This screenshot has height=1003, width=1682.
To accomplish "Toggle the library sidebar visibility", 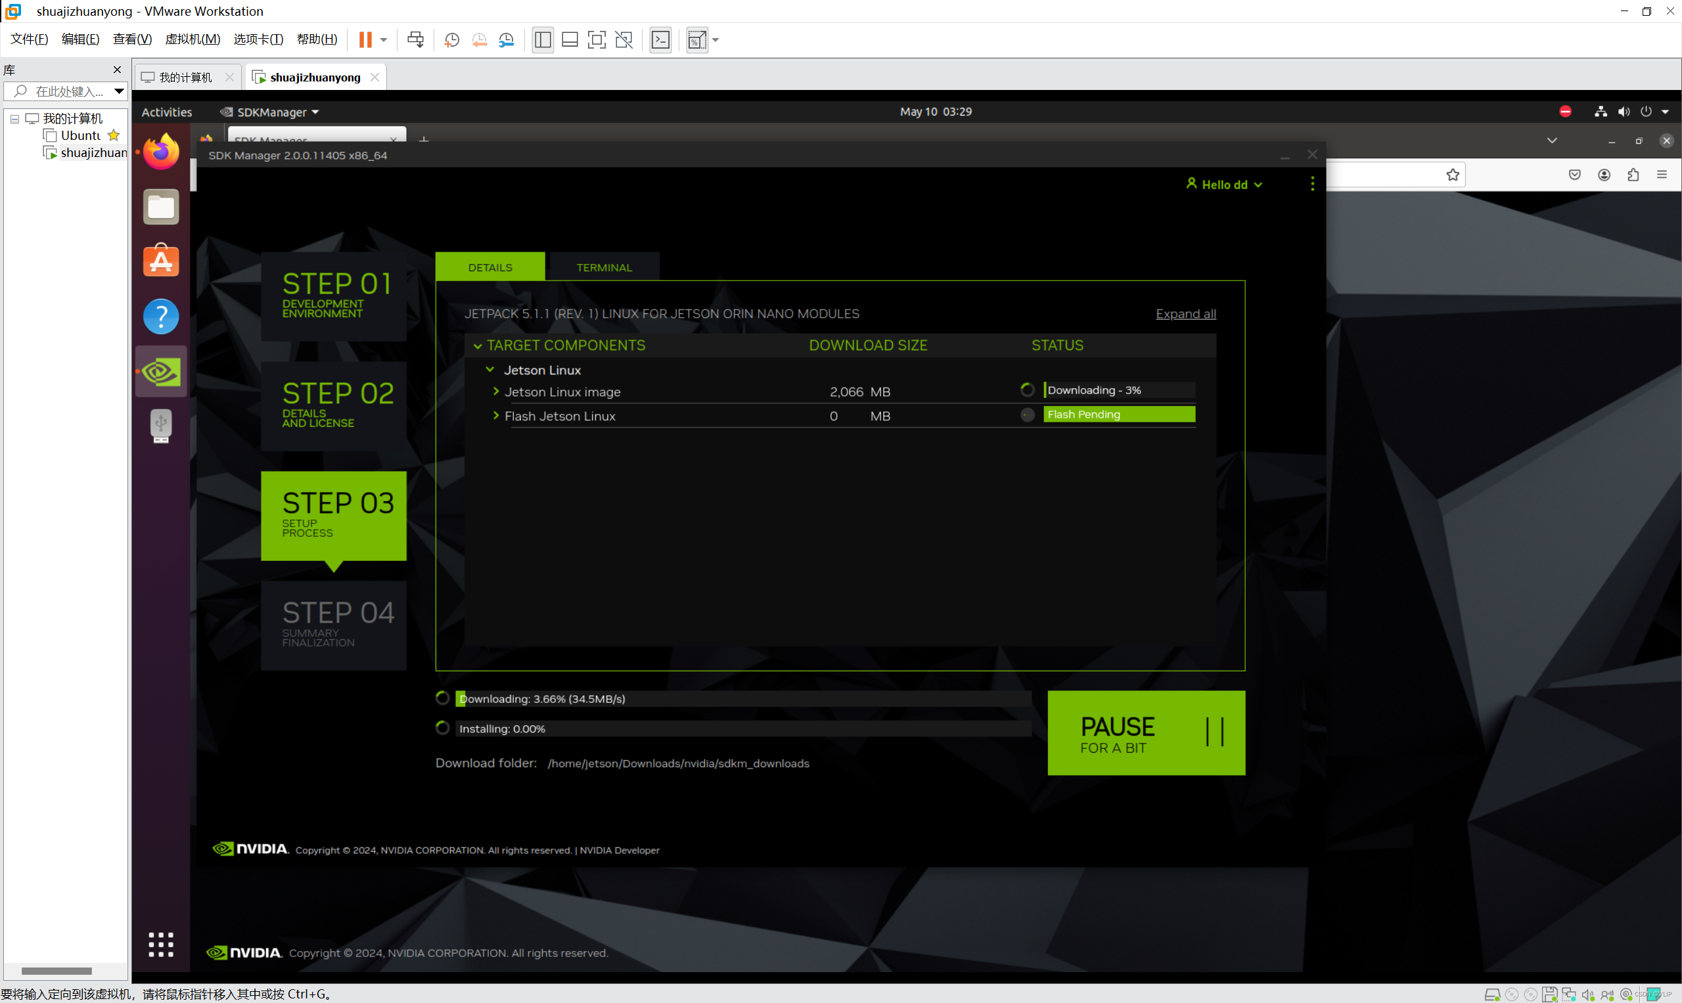I will [542, 39].
